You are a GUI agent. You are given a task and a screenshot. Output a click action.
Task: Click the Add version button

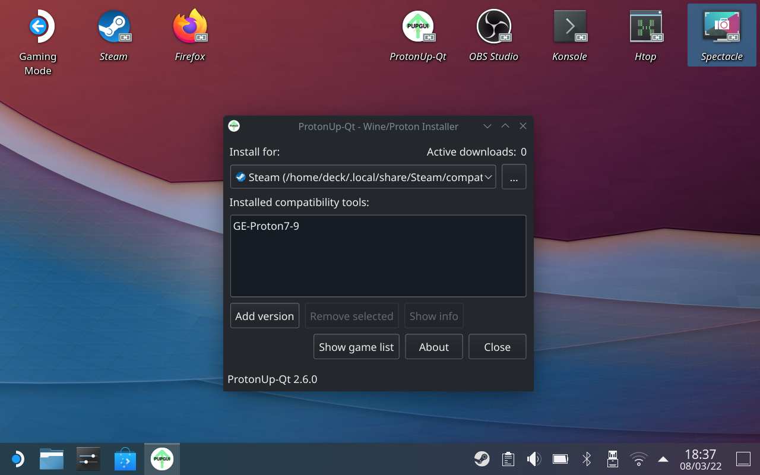coord(265,316)
